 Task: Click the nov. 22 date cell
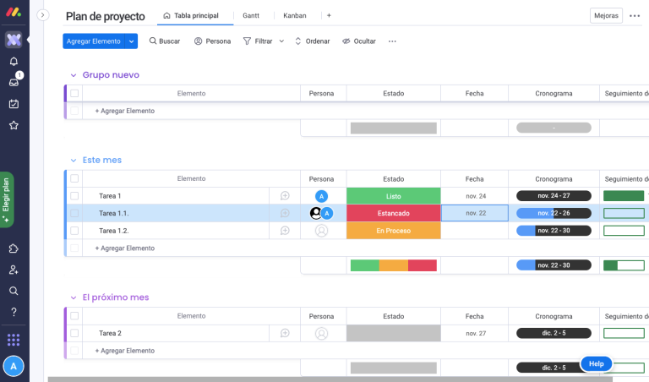[475, 213]
